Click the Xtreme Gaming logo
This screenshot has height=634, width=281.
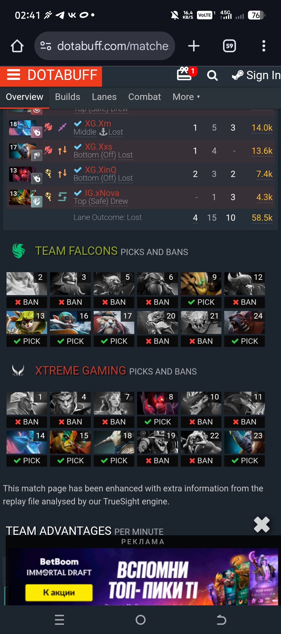(18, 370)
